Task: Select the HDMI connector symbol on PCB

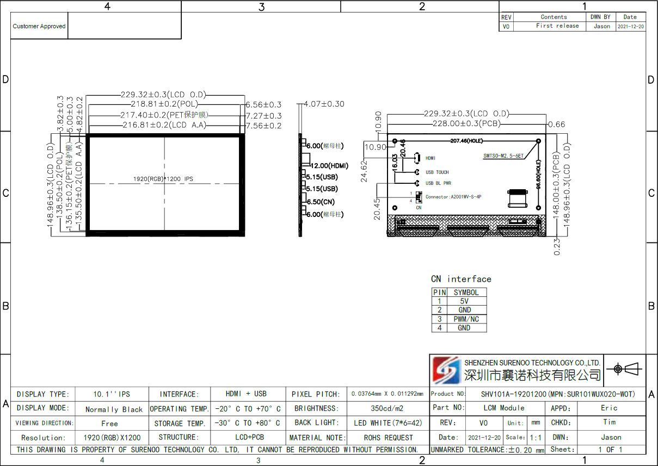Action: click(x=416, y=158)
